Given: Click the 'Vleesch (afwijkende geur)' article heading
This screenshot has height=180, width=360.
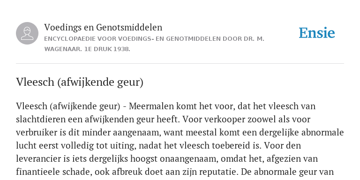Looking at the screenshot, I should pyautogui.click(x=80, y=82).
